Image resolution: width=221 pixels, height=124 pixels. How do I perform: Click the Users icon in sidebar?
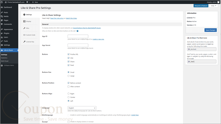(2, 37)
